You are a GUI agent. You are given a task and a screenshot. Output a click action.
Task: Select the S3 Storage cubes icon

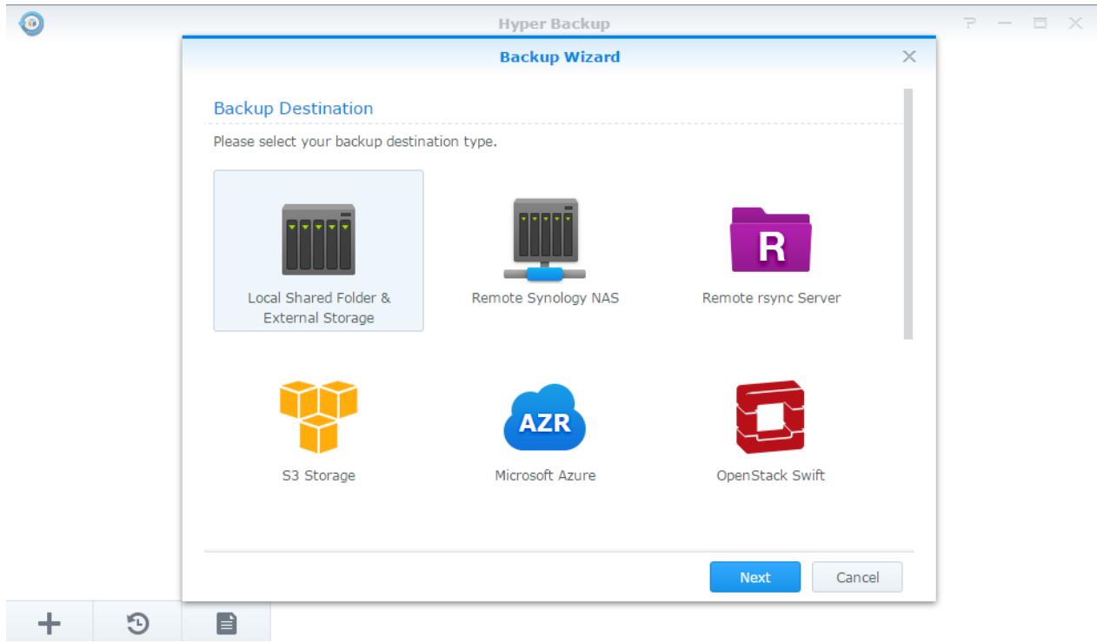pyautogui.click(x=318, y=417)
